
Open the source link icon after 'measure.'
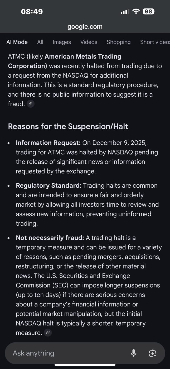click(x=48, y=333)
